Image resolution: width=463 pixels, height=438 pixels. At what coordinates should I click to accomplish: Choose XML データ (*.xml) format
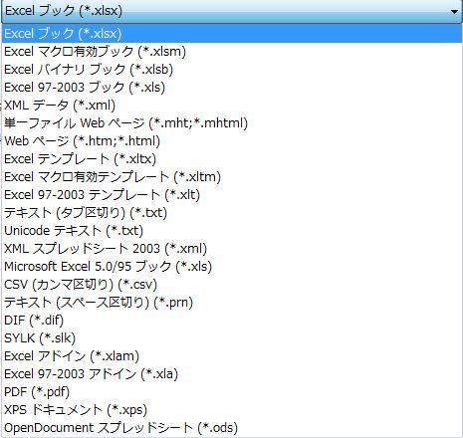232,106
